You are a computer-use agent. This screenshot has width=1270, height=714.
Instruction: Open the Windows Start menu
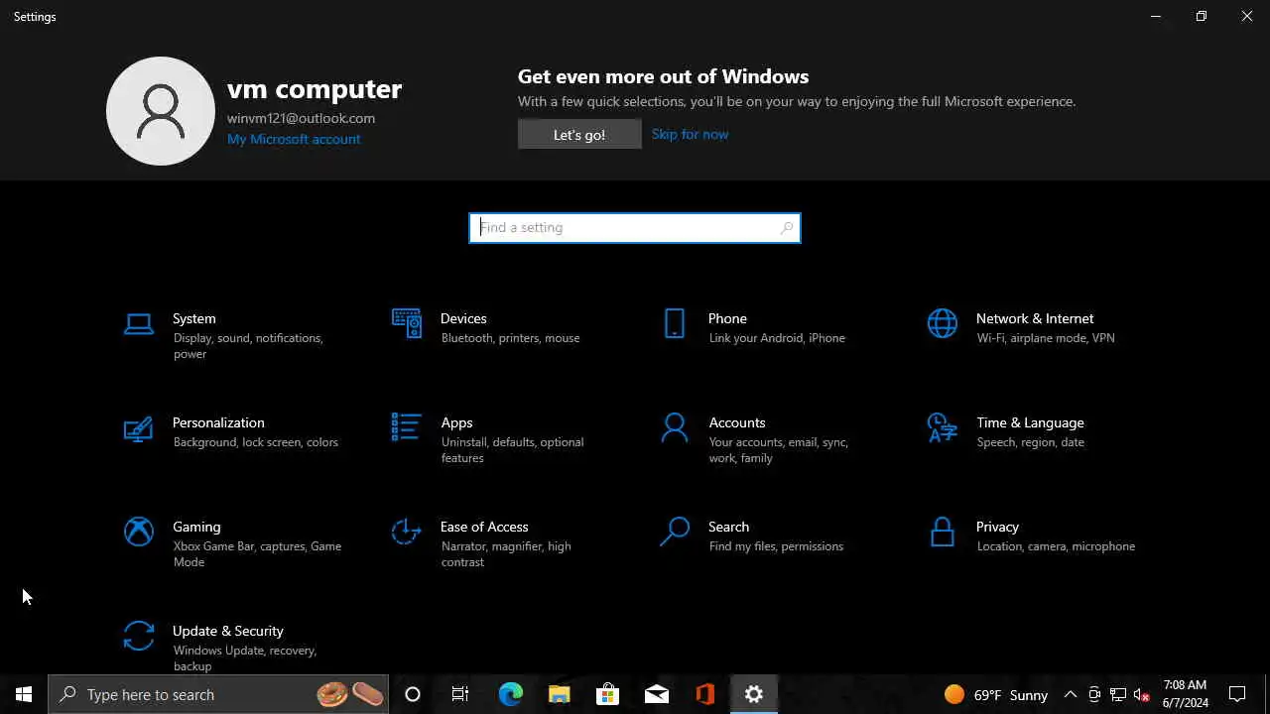click(24, 694)
